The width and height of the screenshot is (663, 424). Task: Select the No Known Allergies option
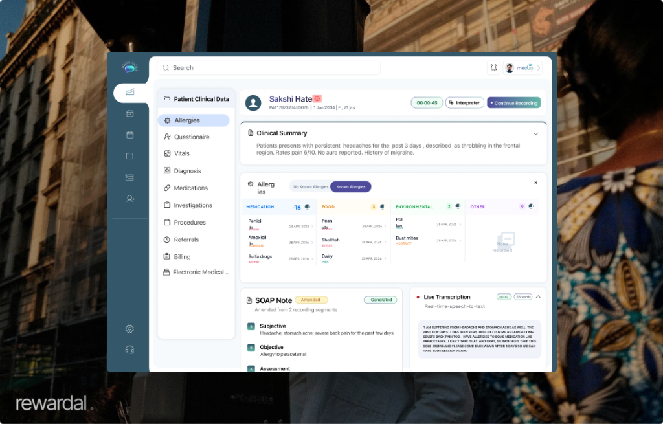point(311,187)
